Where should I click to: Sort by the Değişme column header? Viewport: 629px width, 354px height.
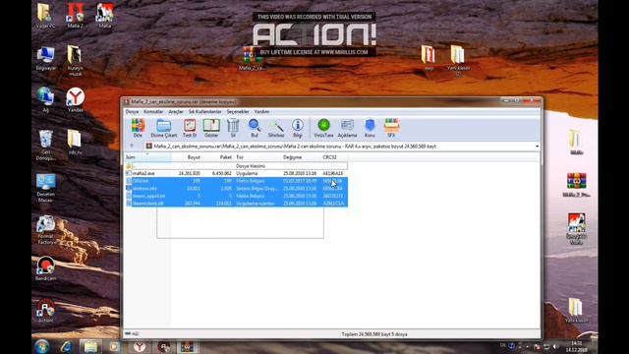point(301,157)
